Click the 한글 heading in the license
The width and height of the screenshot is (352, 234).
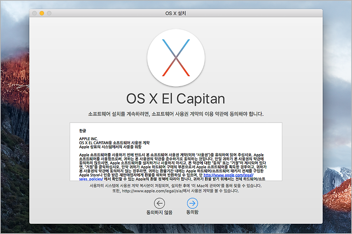click(x=83, y=131)
